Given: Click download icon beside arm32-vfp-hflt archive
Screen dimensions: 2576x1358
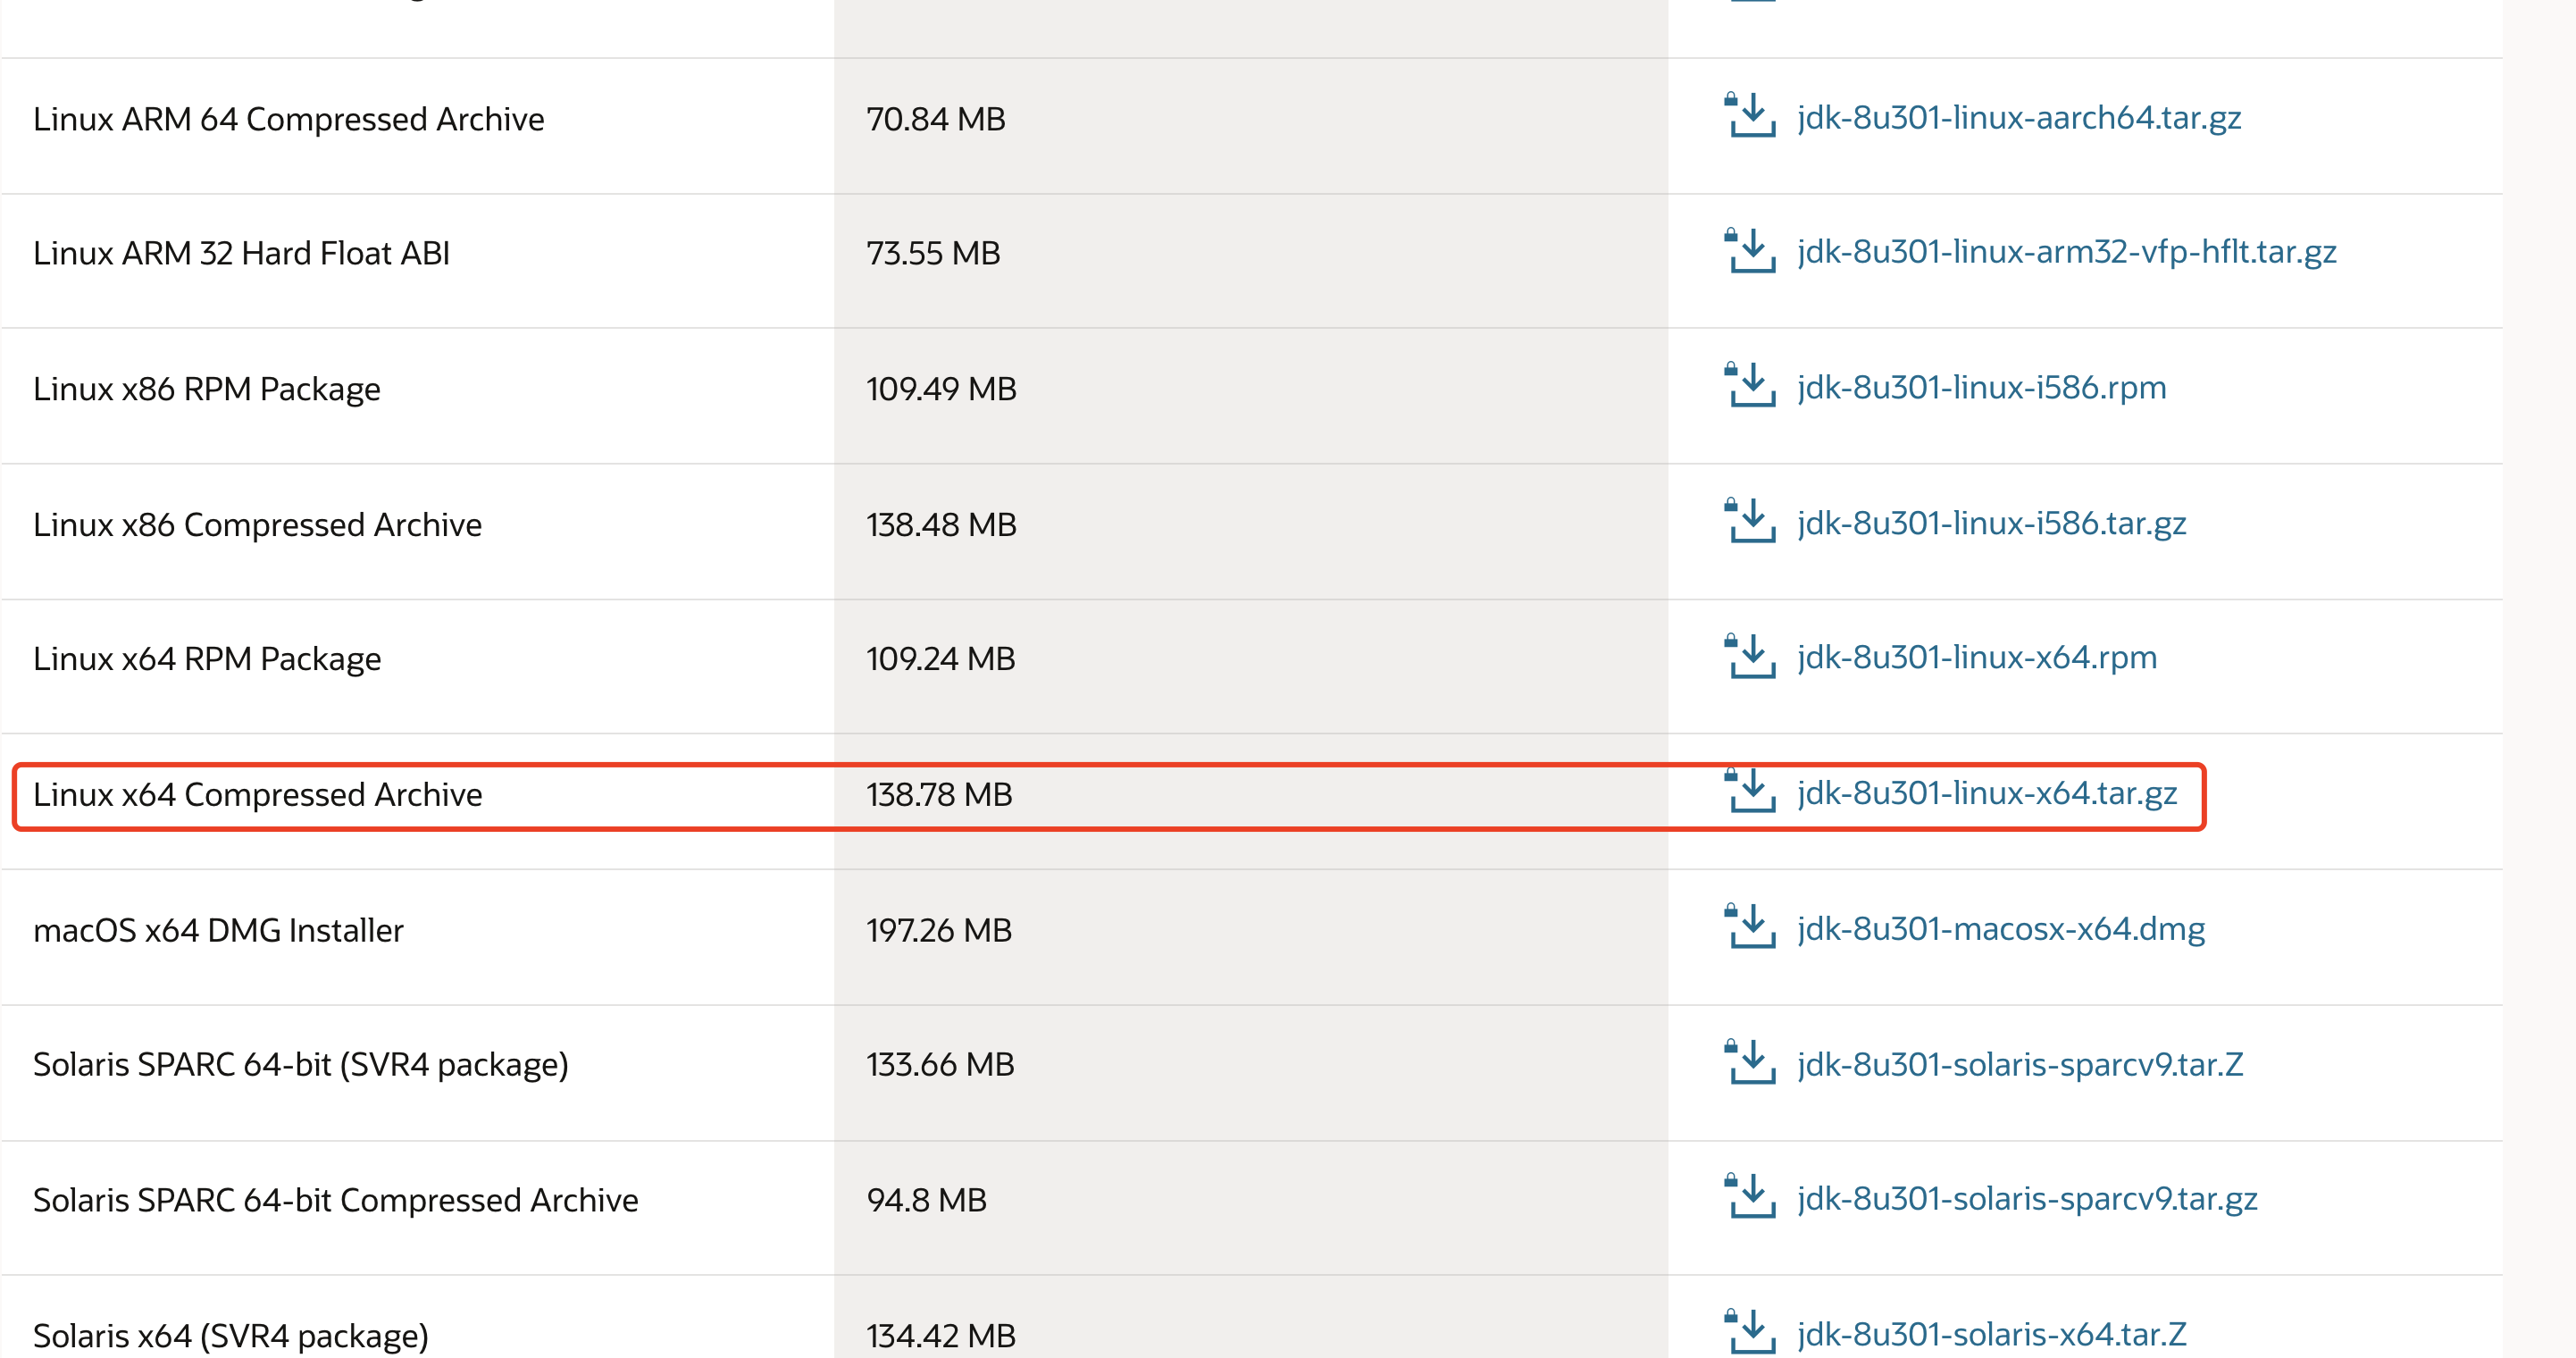Looking at the screenshot, I should [x=1750, y=251].
